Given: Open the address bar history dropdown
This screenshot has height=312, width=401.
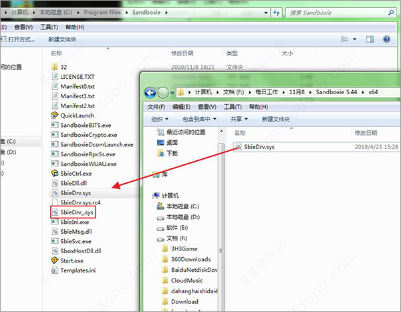Looking at the screenshot, I should click(266, 13).
